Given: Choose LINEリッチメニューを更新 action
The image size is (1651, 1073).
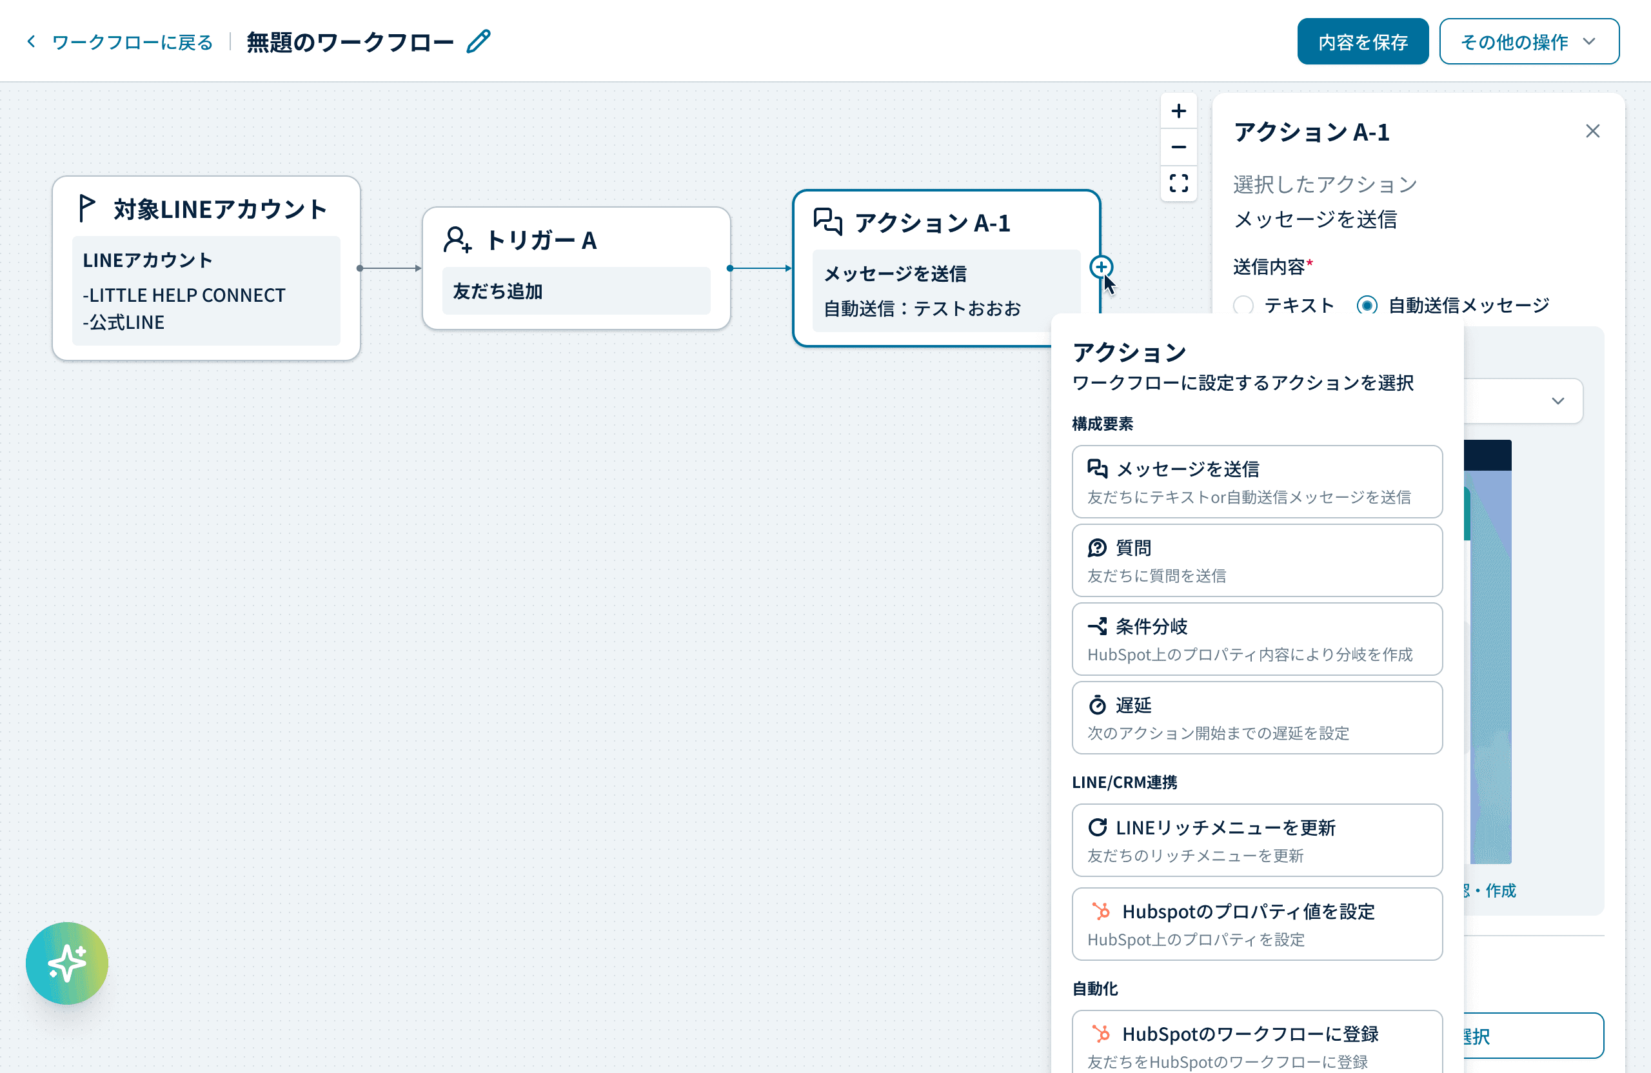Looking at the screenshot, I should (x=1256, y=840).
